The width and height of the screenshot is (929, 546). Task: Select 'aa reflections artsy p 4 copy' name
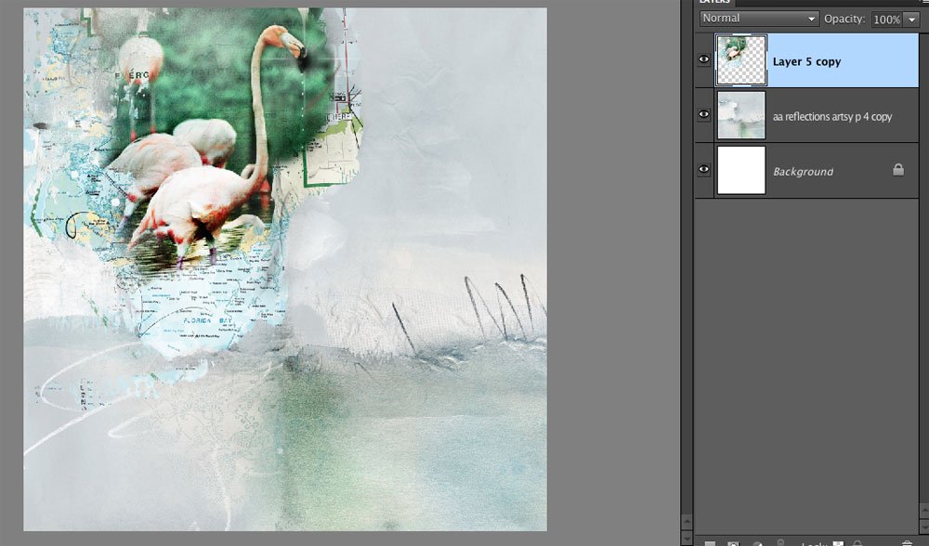pyautogui.click(x=832, y=117)
